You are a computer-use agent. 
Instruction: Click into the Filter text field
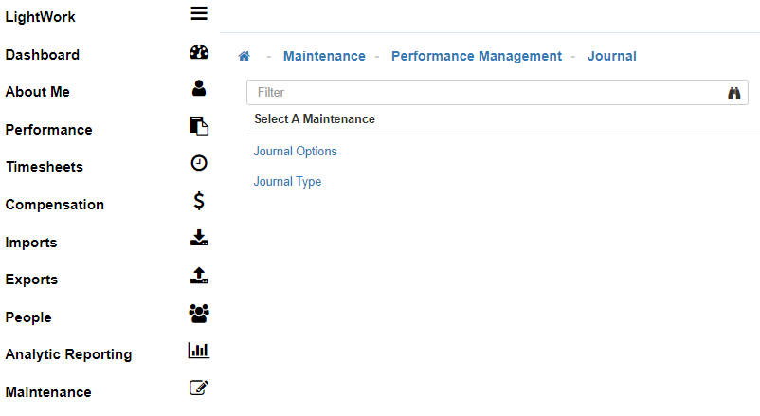pos(483,93)
